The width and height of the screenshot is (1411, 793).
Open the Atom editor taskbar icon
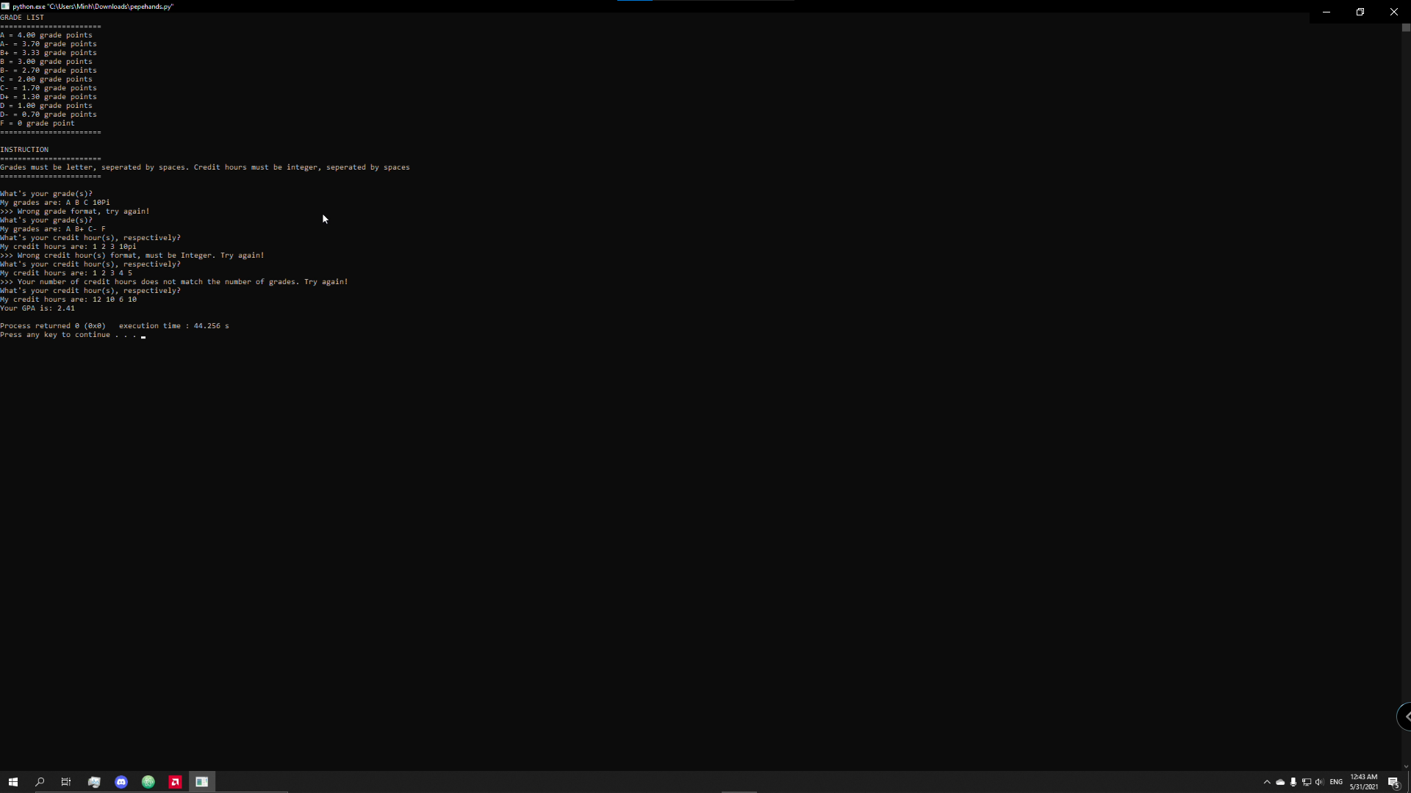(x=148, y=782)
